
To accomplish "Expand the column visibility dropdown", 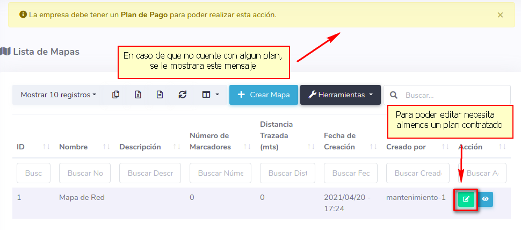I will point(211,95).
